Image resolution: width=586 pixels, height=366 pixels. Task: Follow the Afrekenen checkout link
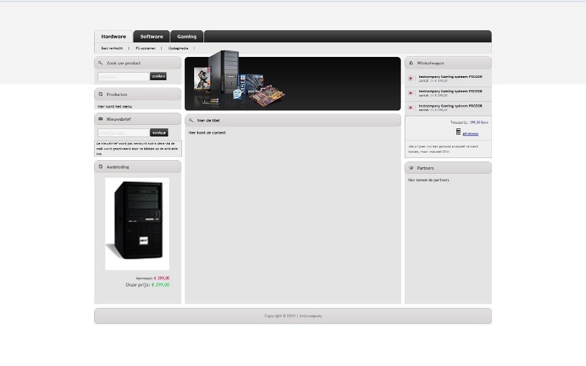point(470,134)
